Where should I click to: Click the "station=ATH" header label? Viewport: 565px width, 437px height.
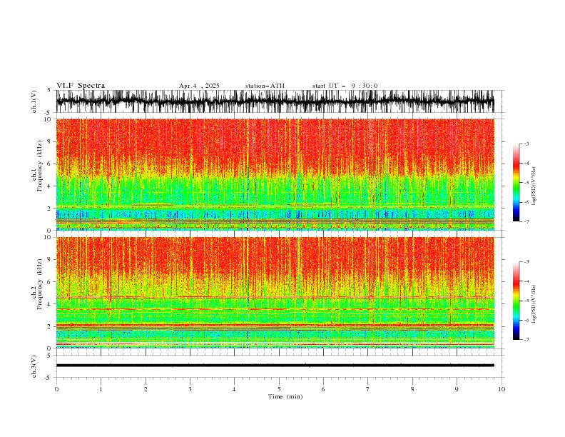[x=265, y=86]
